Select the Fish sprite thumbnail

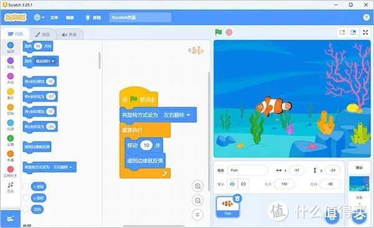228,207
